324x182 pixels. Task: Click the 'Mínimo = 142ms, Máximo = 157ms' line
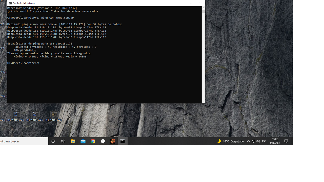pos(50,57)
